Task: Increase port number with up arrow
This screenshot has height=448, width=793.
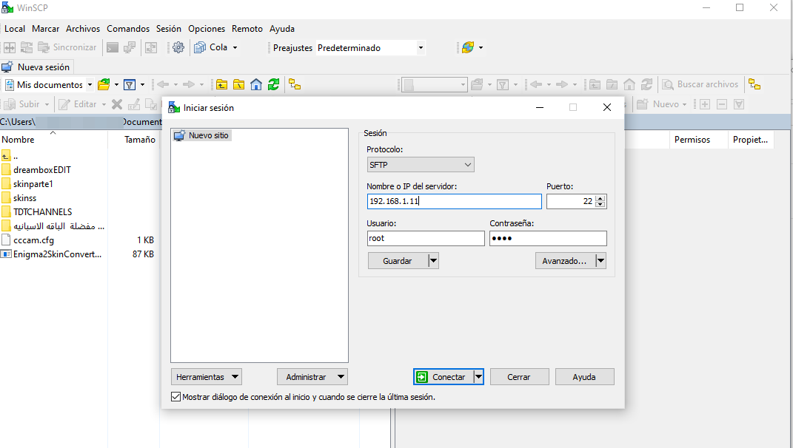Action: tap(600, 198)
